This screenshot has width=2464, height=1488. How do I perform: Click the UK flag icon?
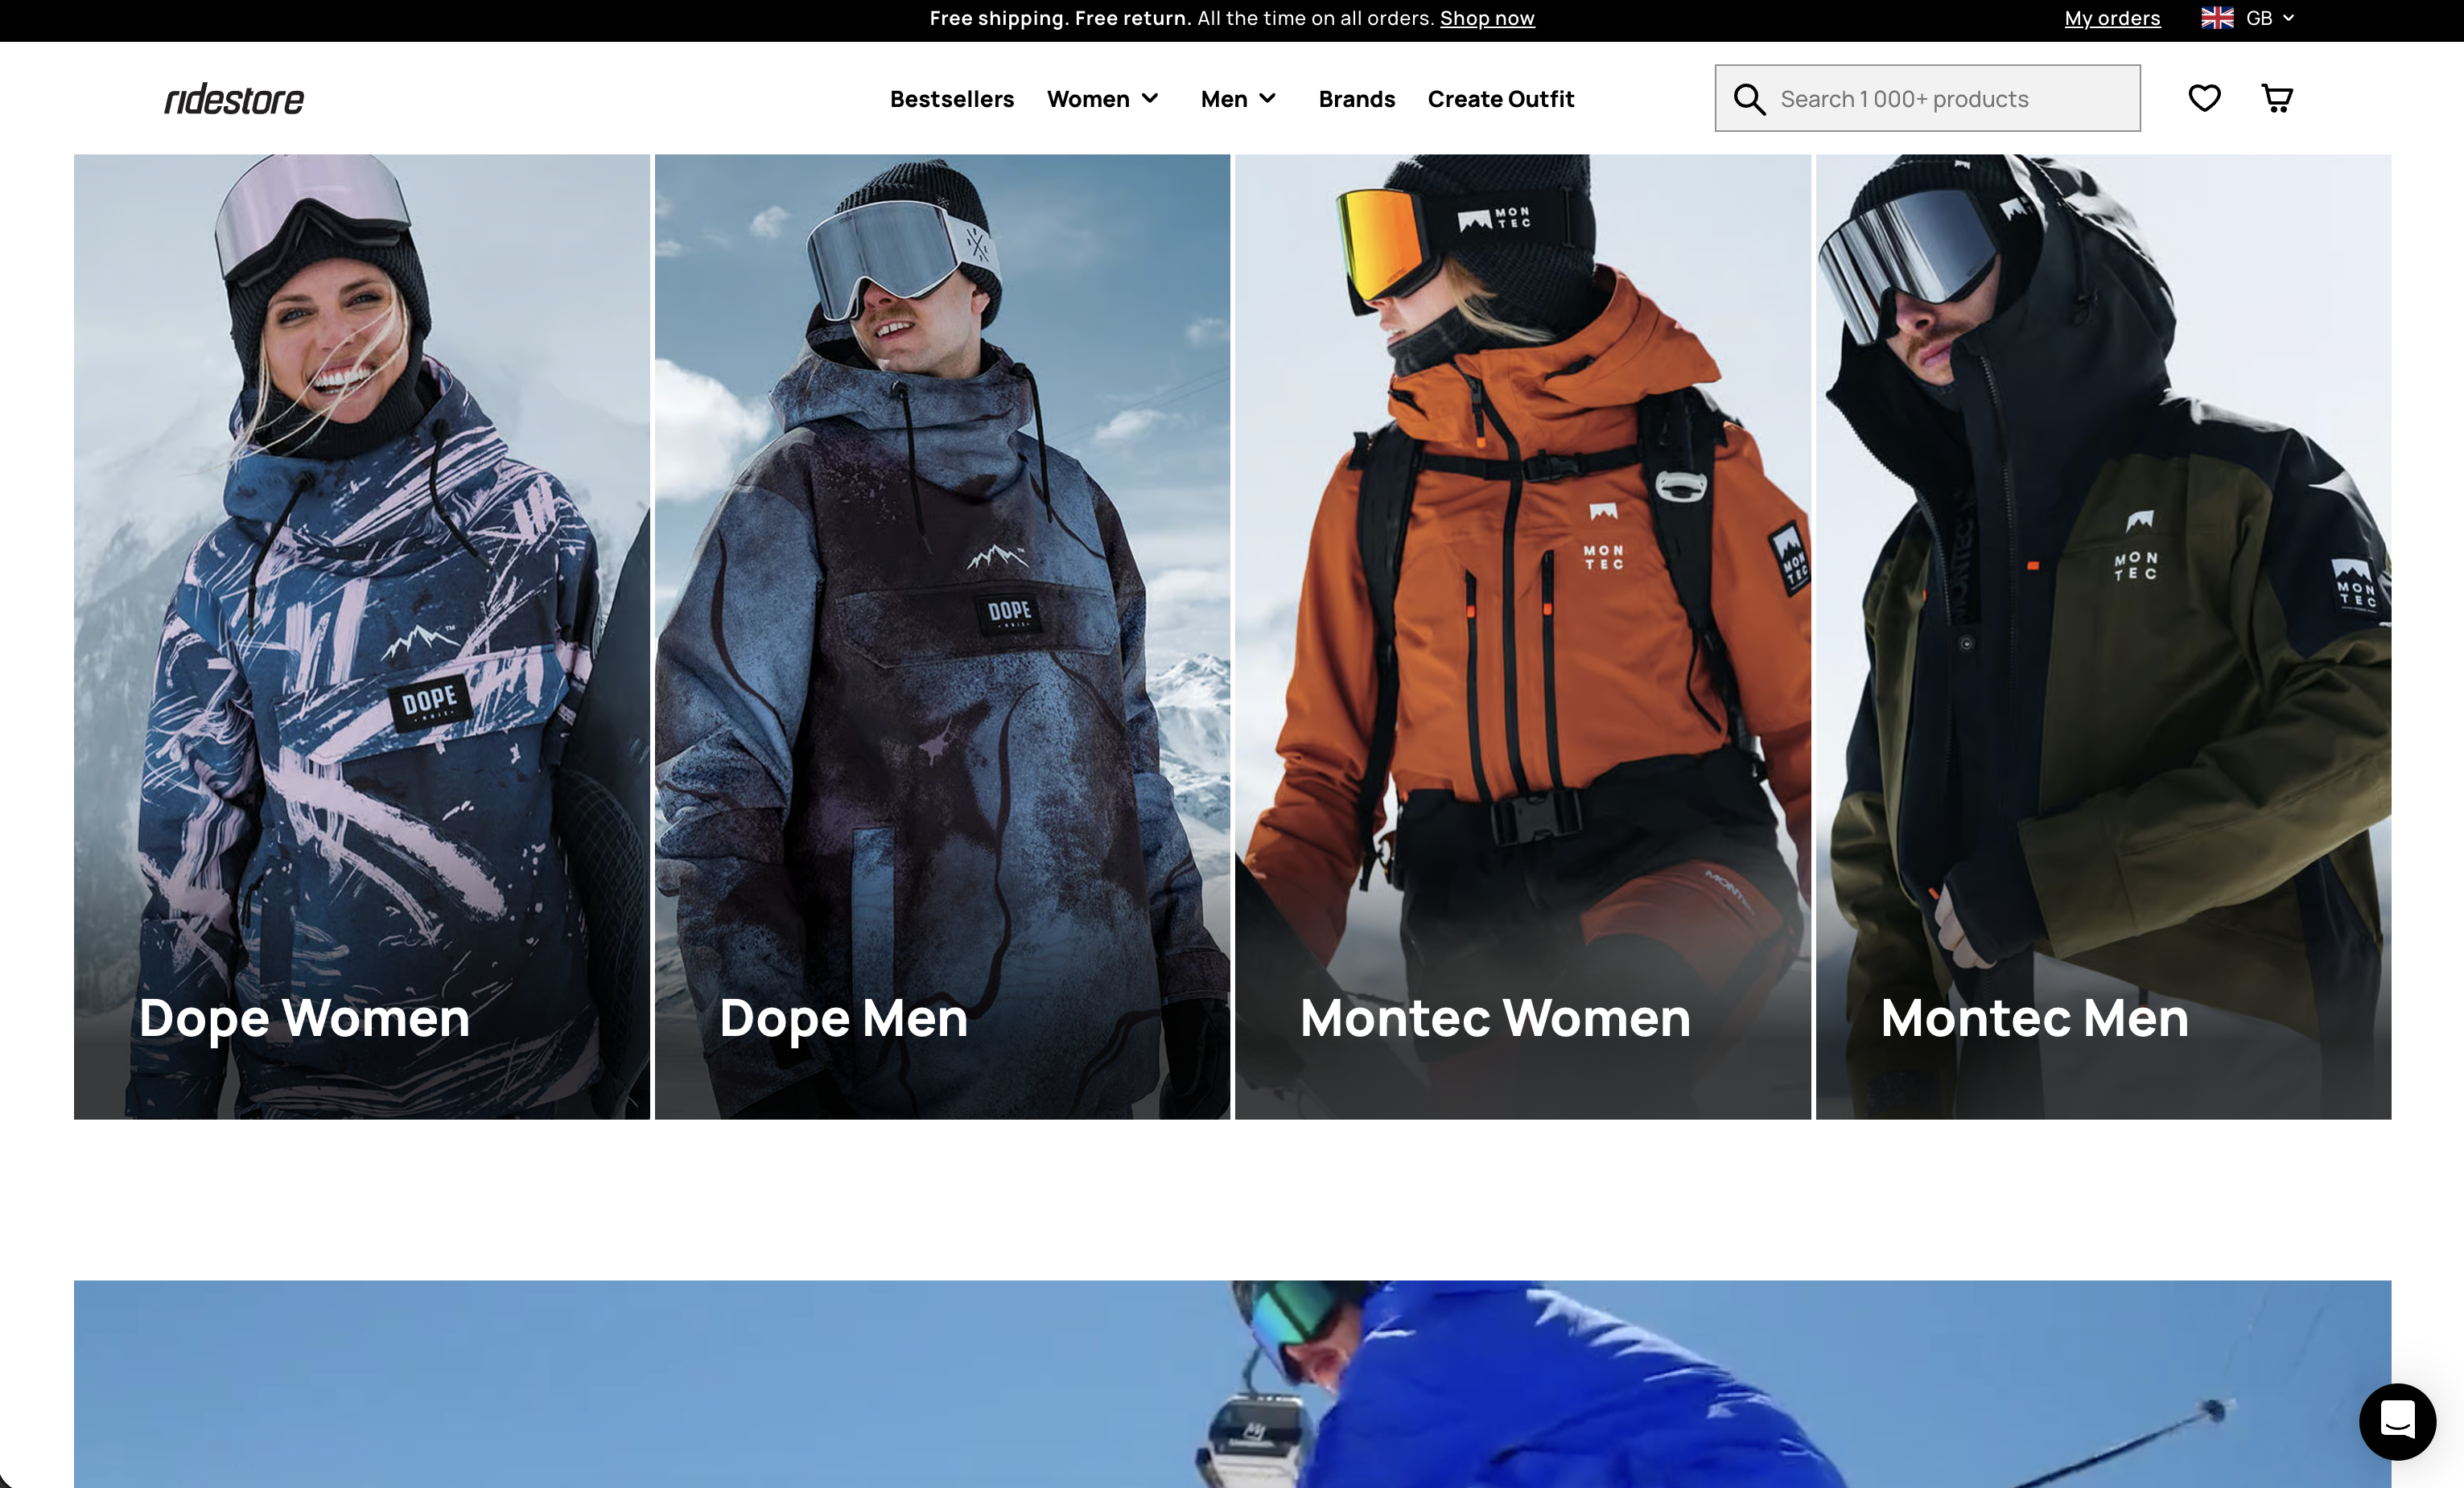(x=2217, y=18)
